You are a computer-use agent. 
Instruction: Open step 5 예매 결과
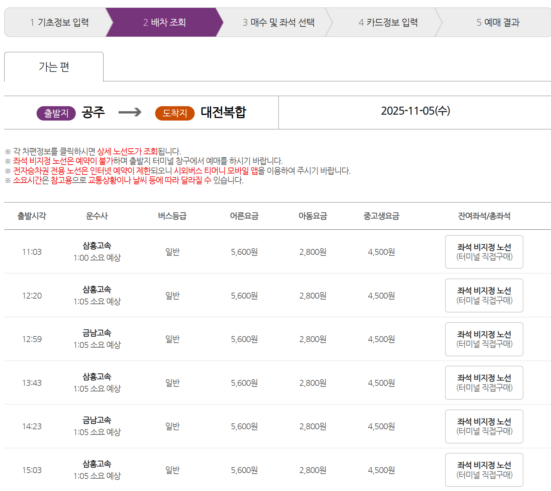[x=498, y=22]
